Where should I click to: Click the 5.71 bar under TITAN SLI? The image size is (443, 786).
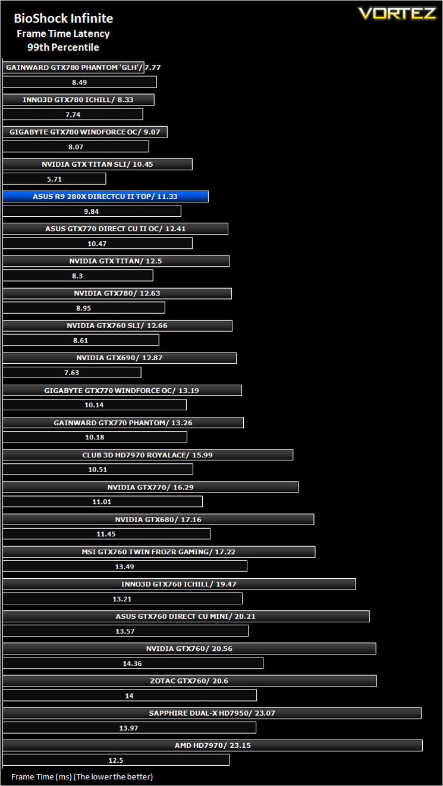[x=54, y=179]
